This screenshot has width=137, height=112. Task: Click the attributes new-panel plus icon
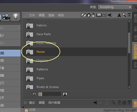pos(129,103)
